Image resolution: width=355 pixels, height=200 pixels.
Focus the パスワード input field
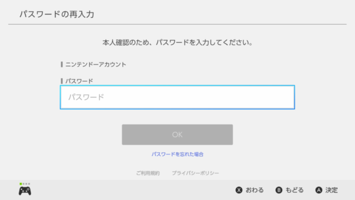[x=177, y=97]
